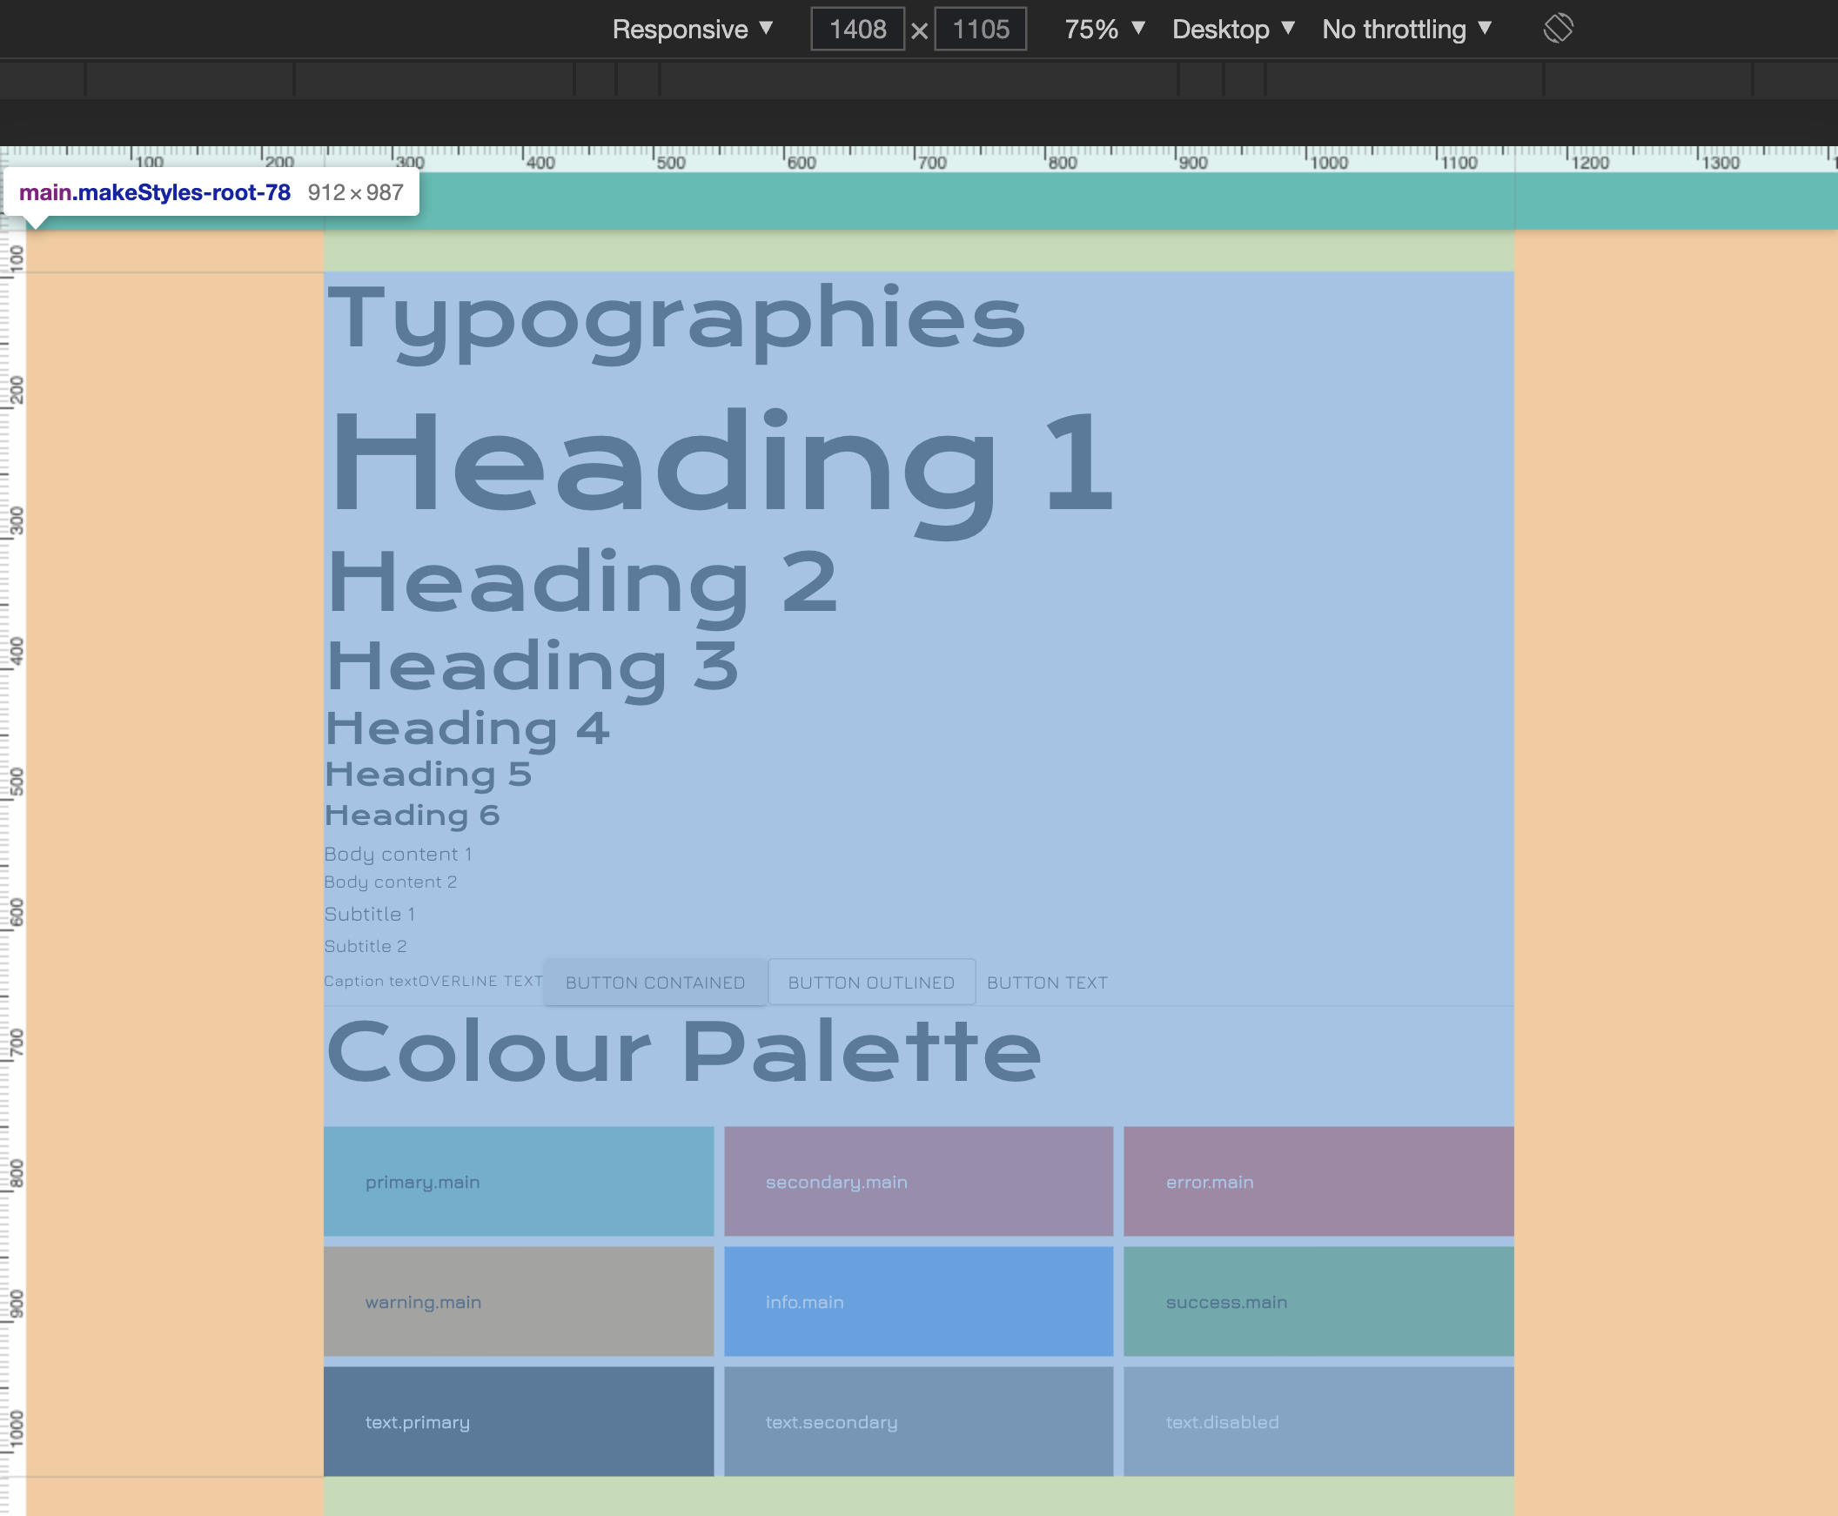
Task: Select the primary.main colour swatch
Action: (519, 1182)
